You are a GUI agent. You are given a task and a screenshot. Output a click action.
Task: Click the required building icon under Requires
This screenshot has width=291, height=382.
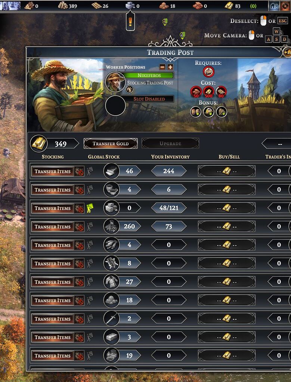(x=208, y=72)
